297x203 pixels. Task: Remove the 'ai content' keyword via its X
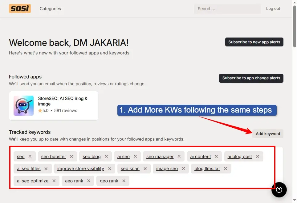click(x=216, y=156)
